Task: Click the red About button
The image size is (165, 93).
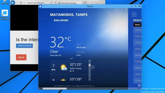Action: pos(21,57)
